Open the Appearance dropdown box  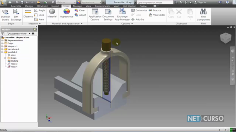(x=91, y=2)
